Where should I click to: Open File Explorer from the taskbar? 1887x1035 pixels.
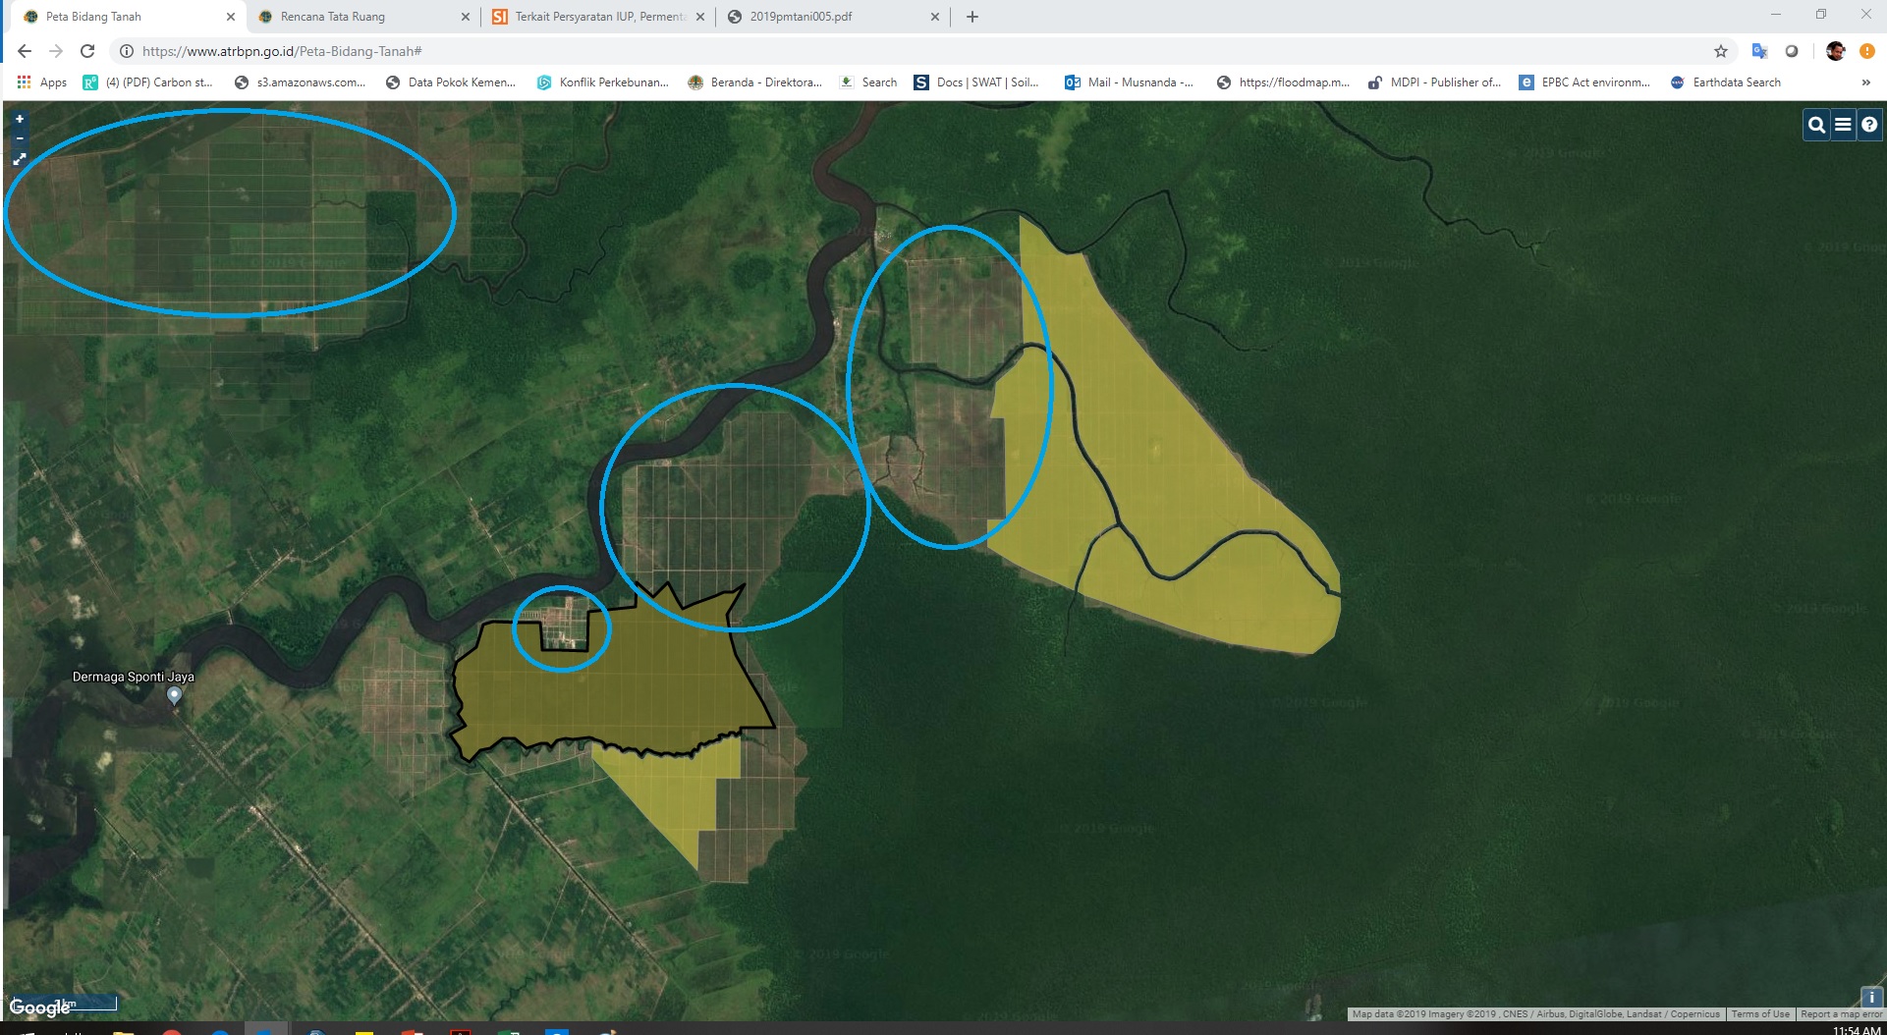122,1029
